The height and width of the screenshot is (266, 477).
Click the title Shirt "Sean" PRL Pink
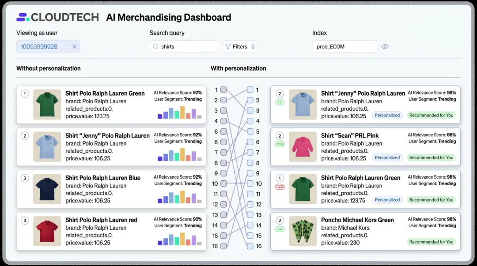pyautogui.click(x=350, y=135)
